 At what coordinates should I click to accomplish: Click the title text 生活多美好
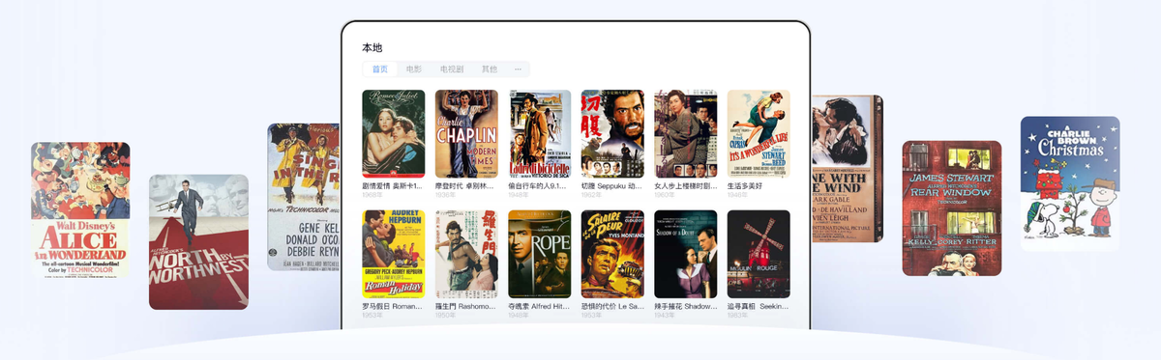(745, 185)
